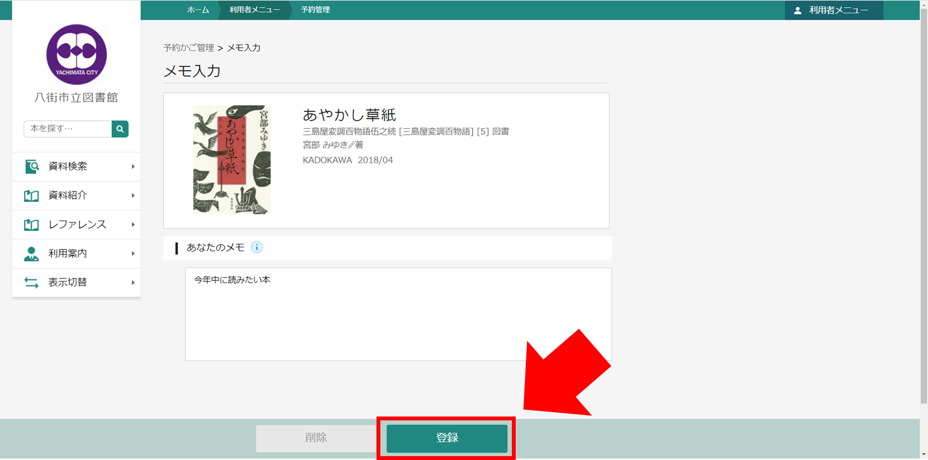The width and height of the screenshot is (928, 460).
Task: Select 資料検索 sidebar menu item
Action: [76, 167]
